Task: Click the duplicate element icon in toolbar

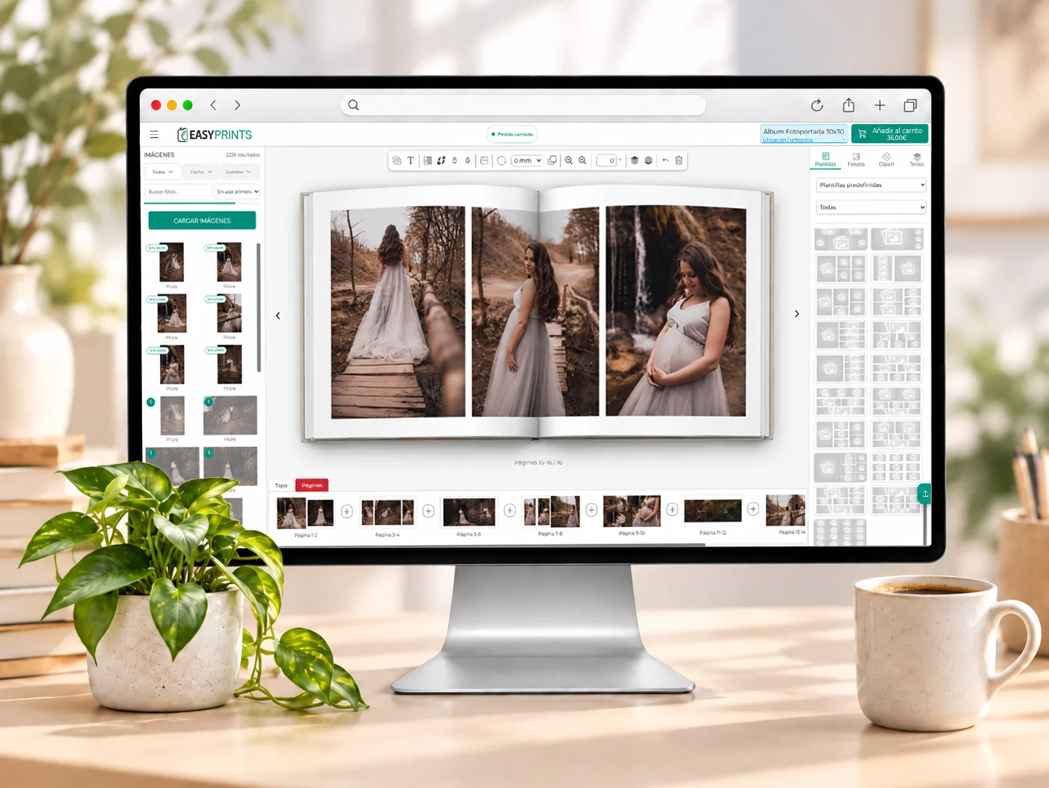Action: click(552, 160)
